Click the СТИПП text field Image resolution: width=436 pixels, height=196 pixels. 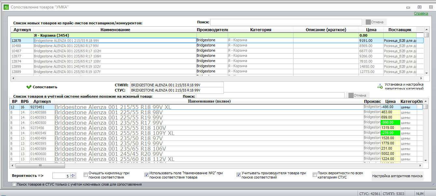177,85
